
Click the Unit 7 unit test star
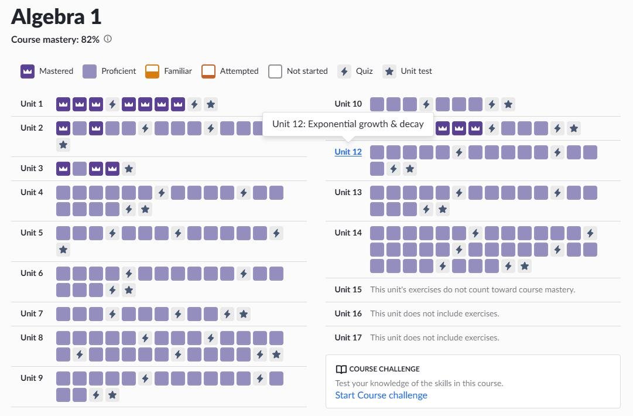244,314
